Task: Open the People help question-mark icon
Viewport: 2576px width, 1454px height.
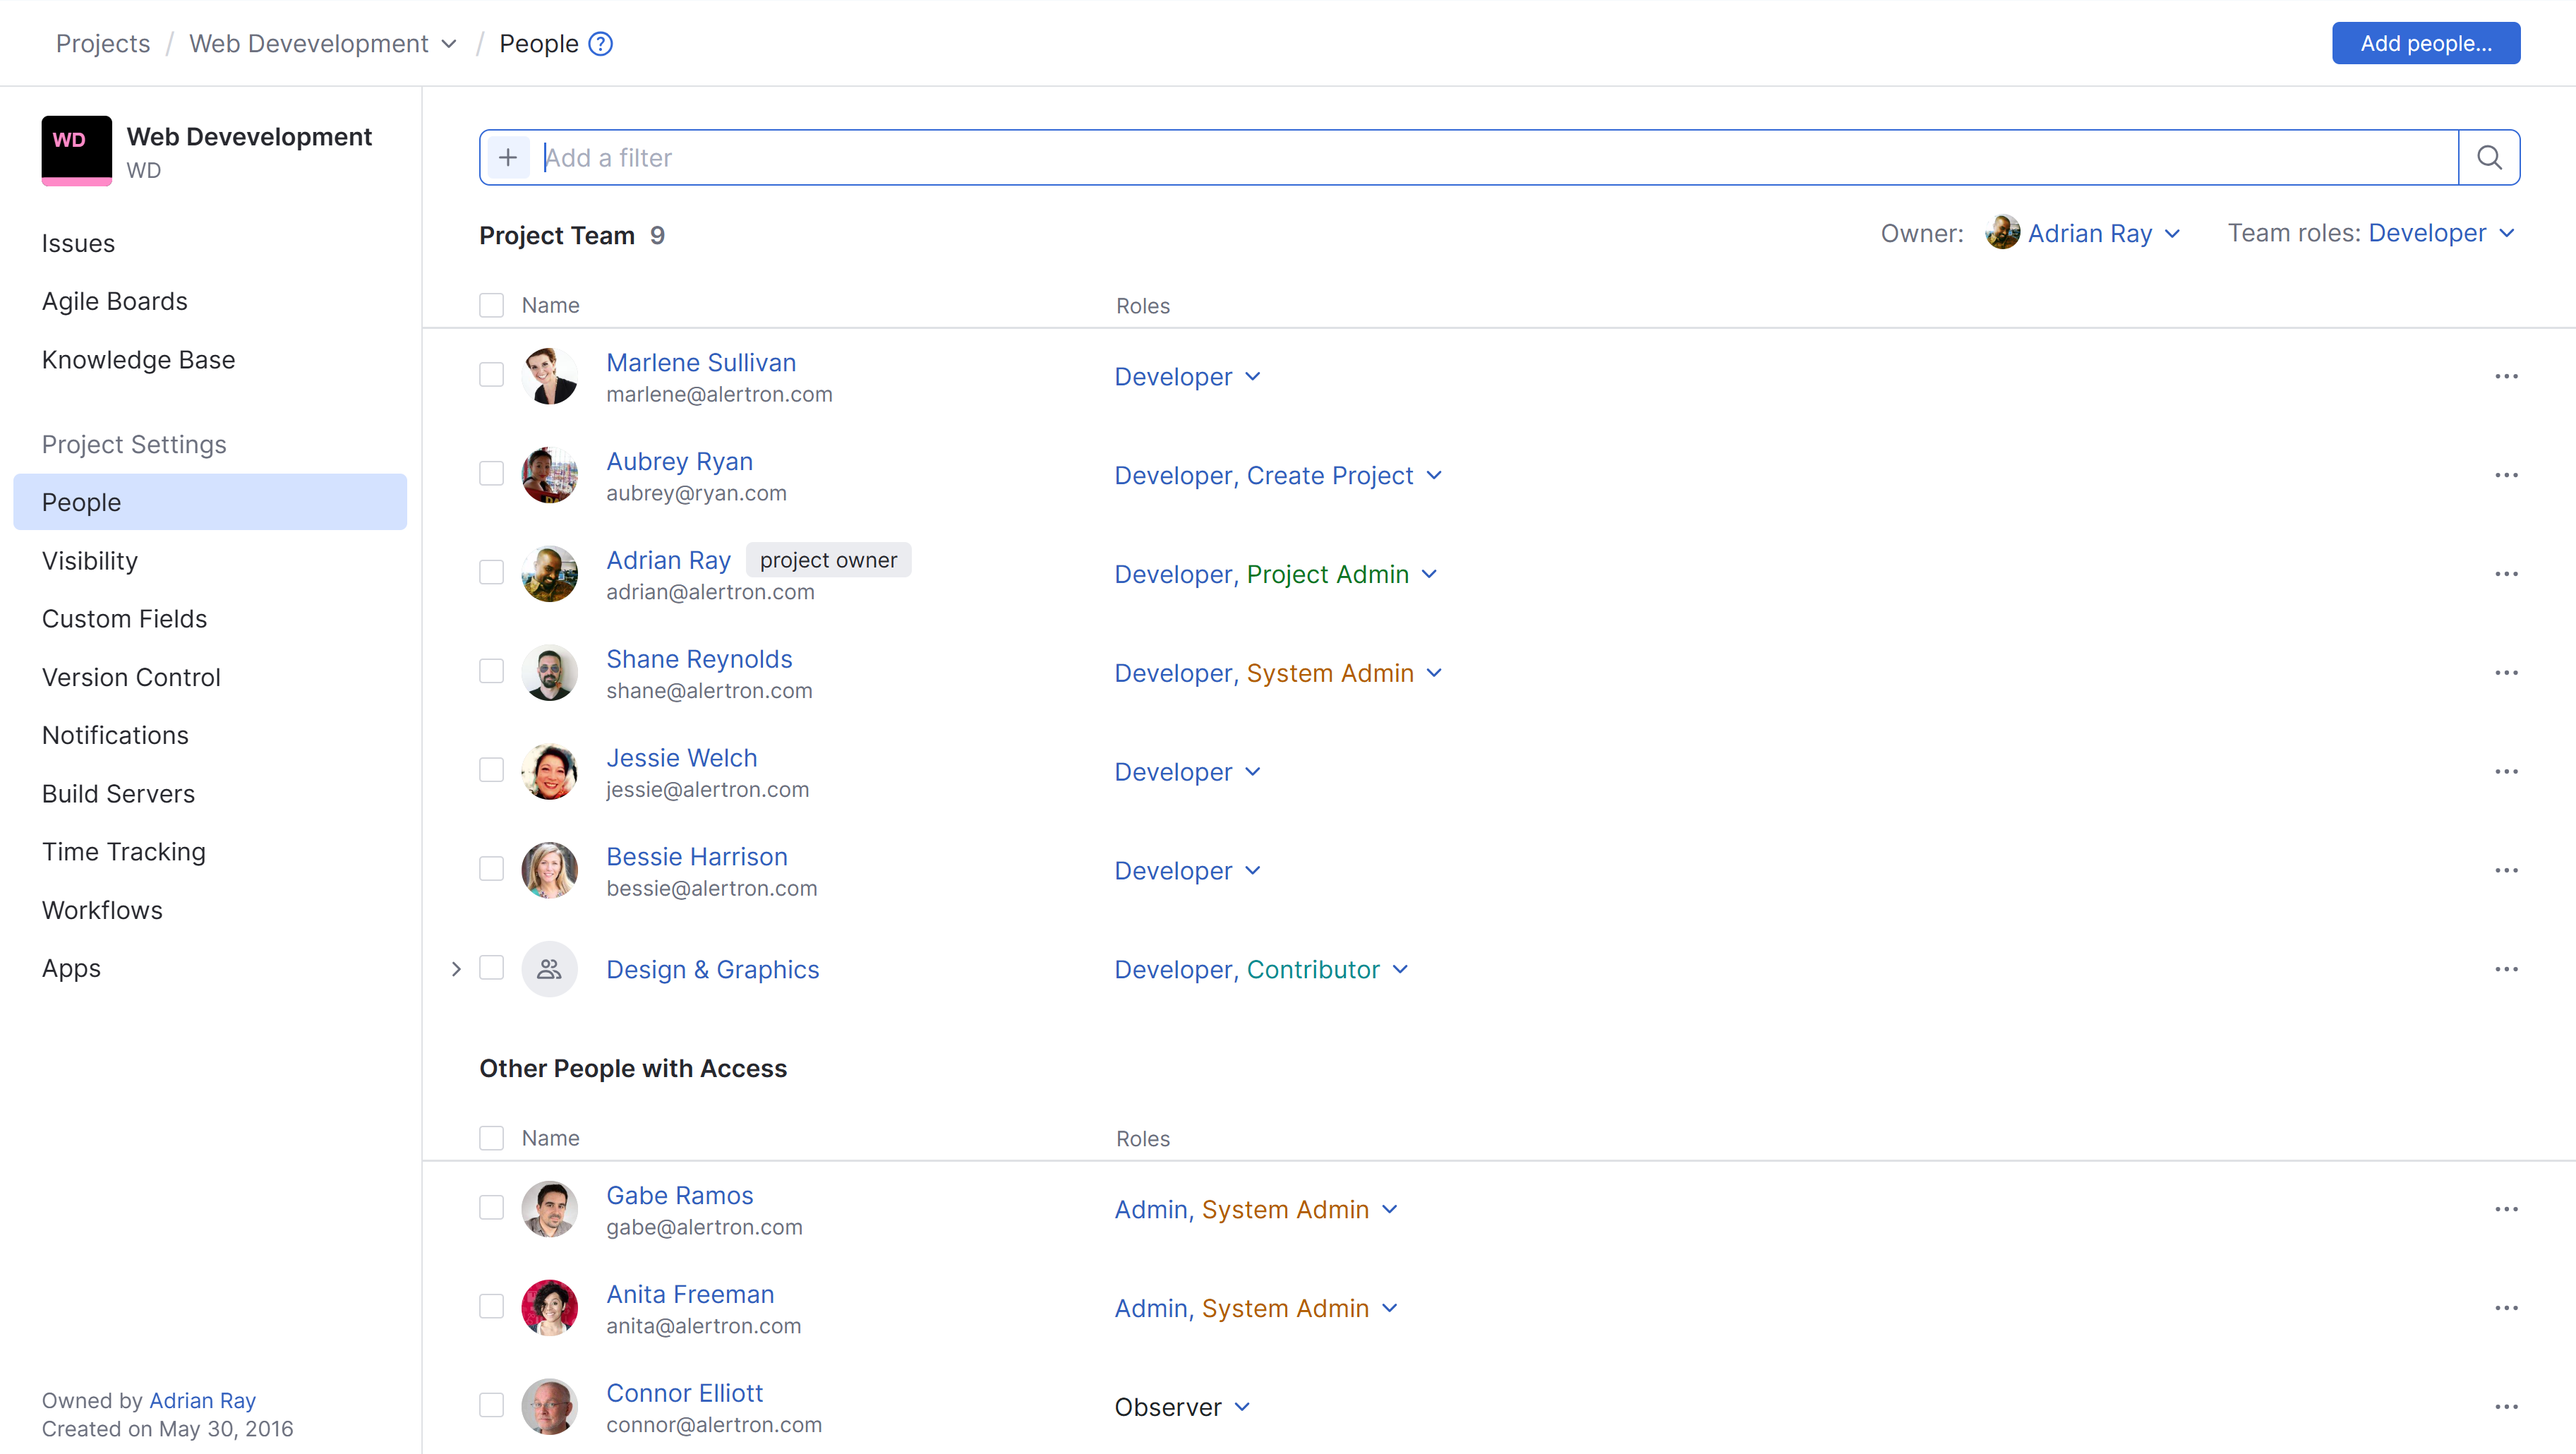Action: (x=600, y=44)
